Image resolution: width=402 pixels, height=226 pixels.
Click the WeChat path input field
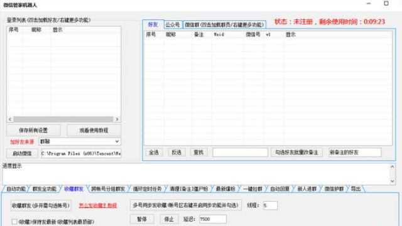[81, 153]
